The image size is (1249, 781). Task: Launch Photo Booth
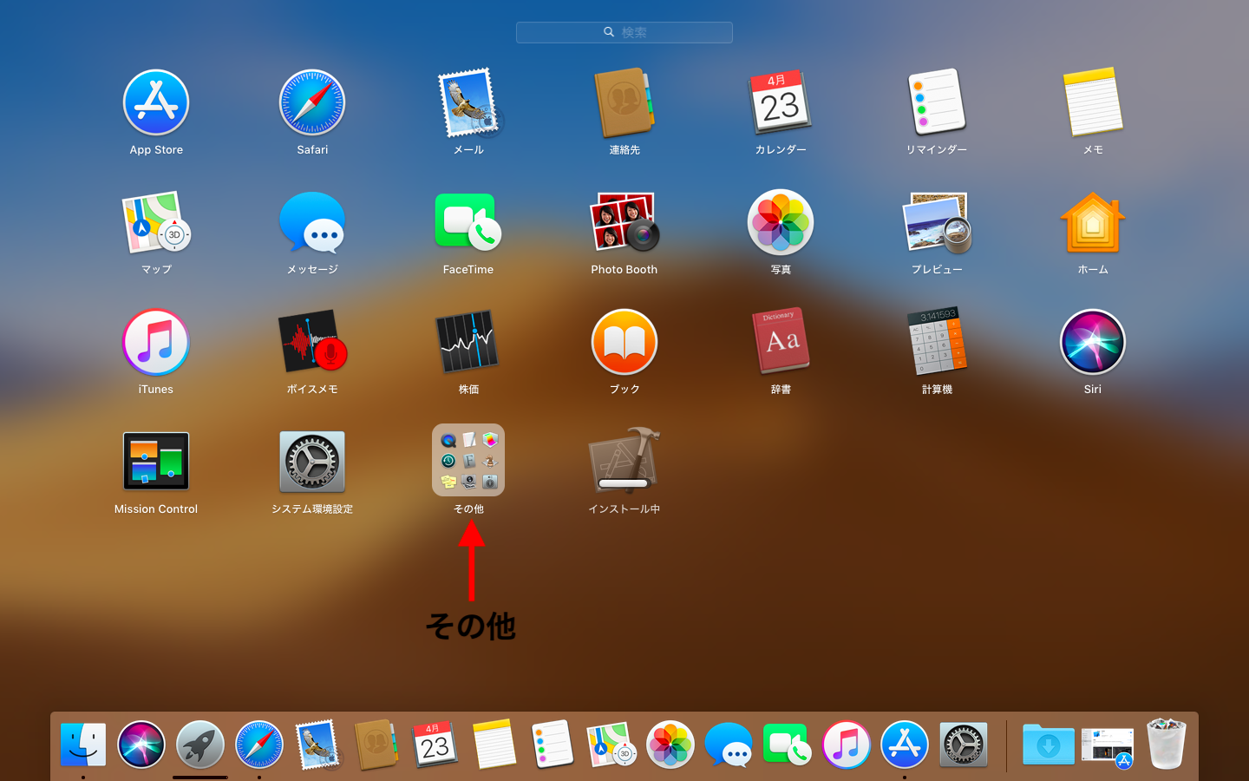pos(624,222)
